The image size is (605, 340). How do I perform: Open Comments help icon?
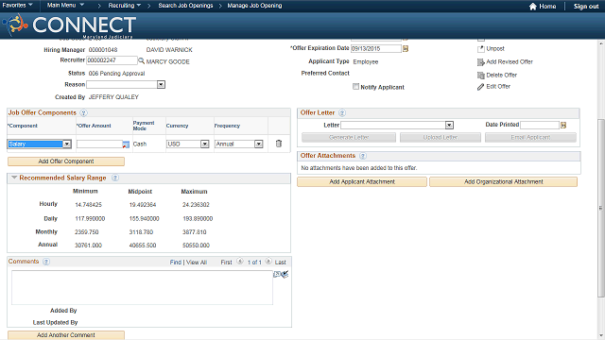[x=46, y=262]
